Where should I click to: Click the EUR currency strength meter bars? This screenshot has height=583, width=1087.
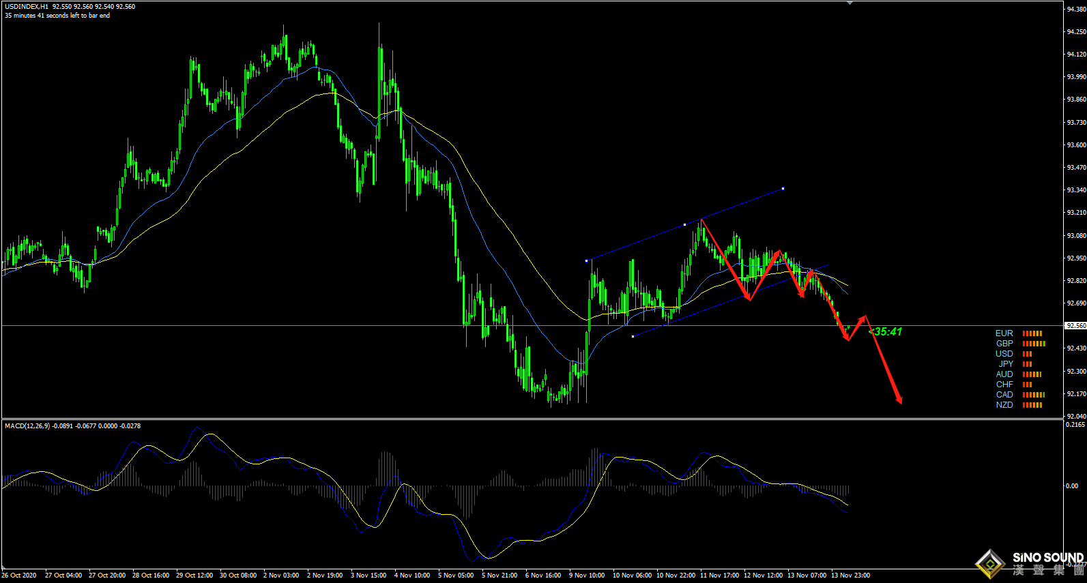1032,333
